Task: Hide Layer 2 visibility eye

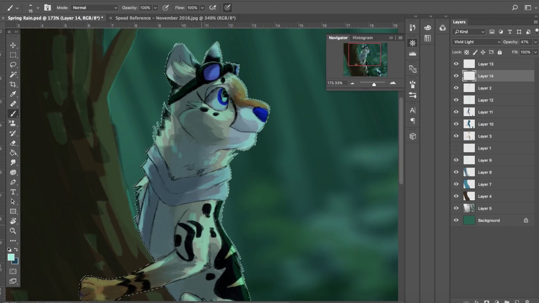Action: coord(456,88)
